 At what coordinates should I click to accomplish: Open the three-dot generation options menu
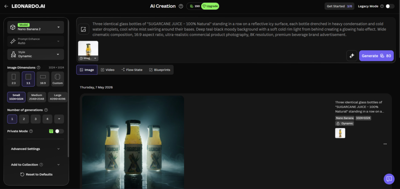point(385,144)
